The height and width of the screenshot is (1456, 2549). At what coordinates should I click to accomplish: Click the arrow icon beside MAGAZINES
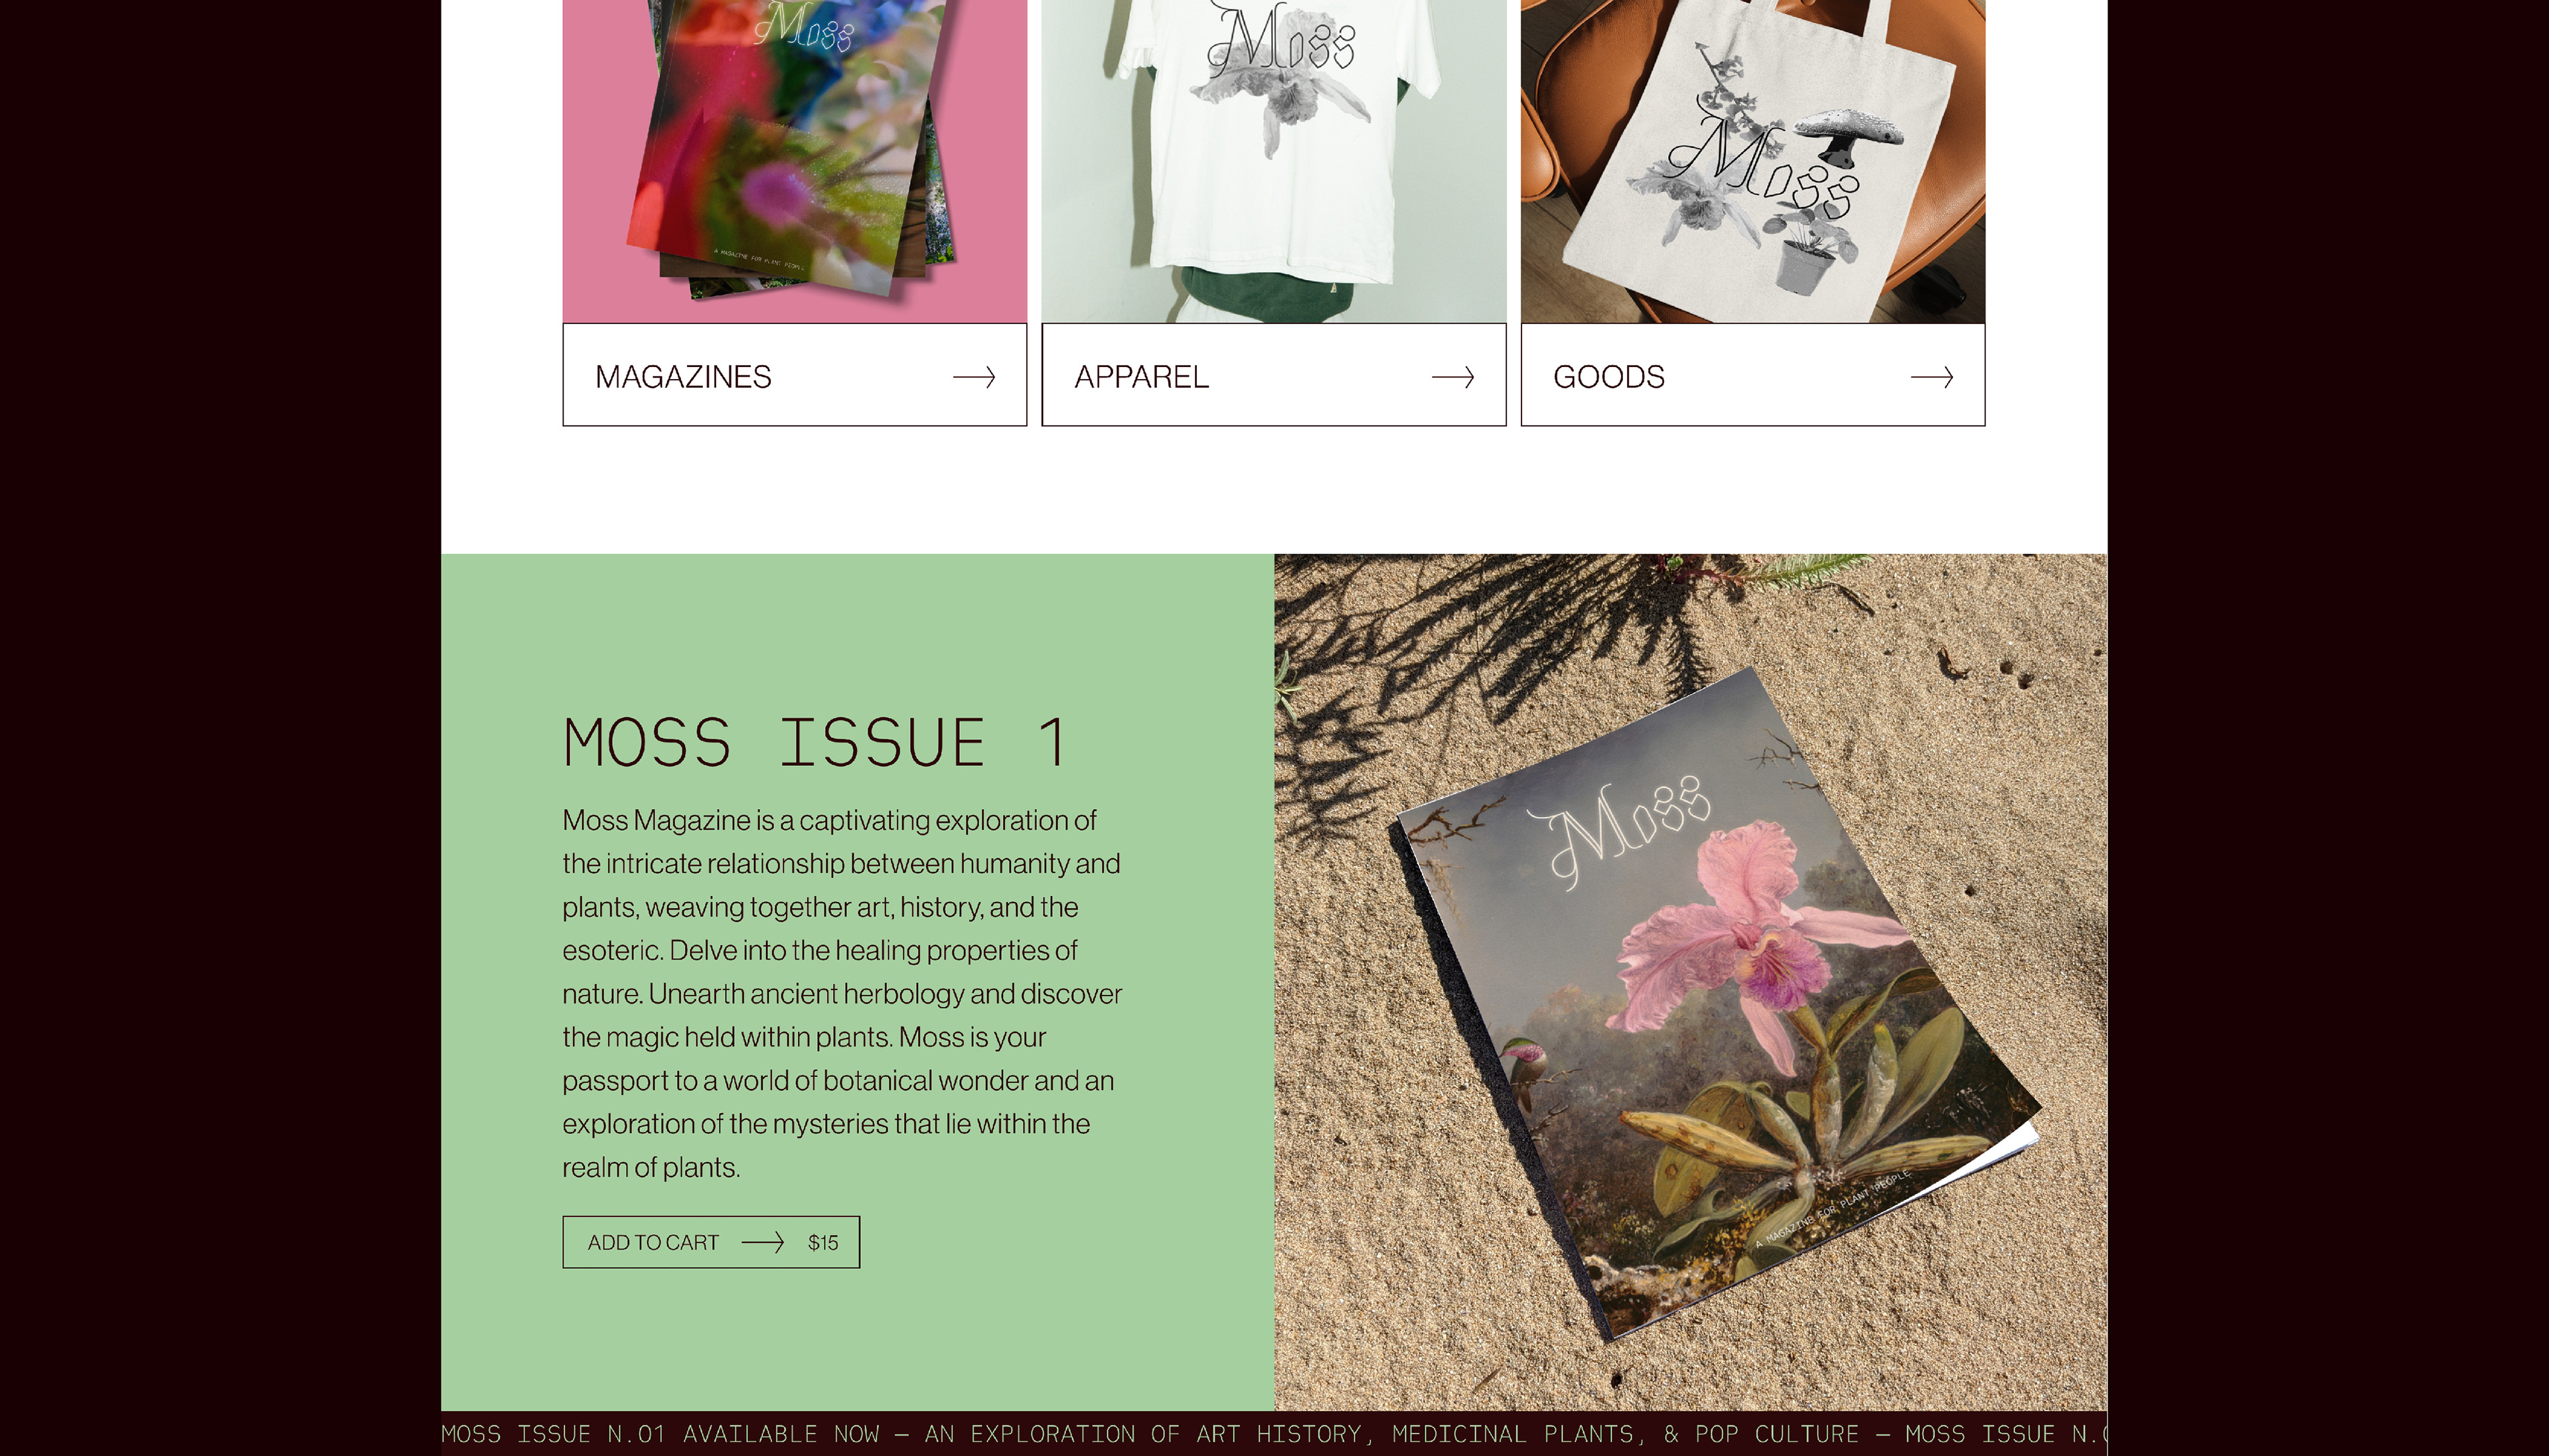pyautogui.click(x=973, y=377)
